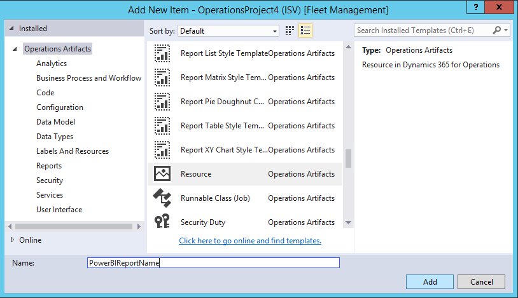Select the Report Pie Doughnut Chart icon
The height and width of the screenshot is (298, 518).
[162, 102]
